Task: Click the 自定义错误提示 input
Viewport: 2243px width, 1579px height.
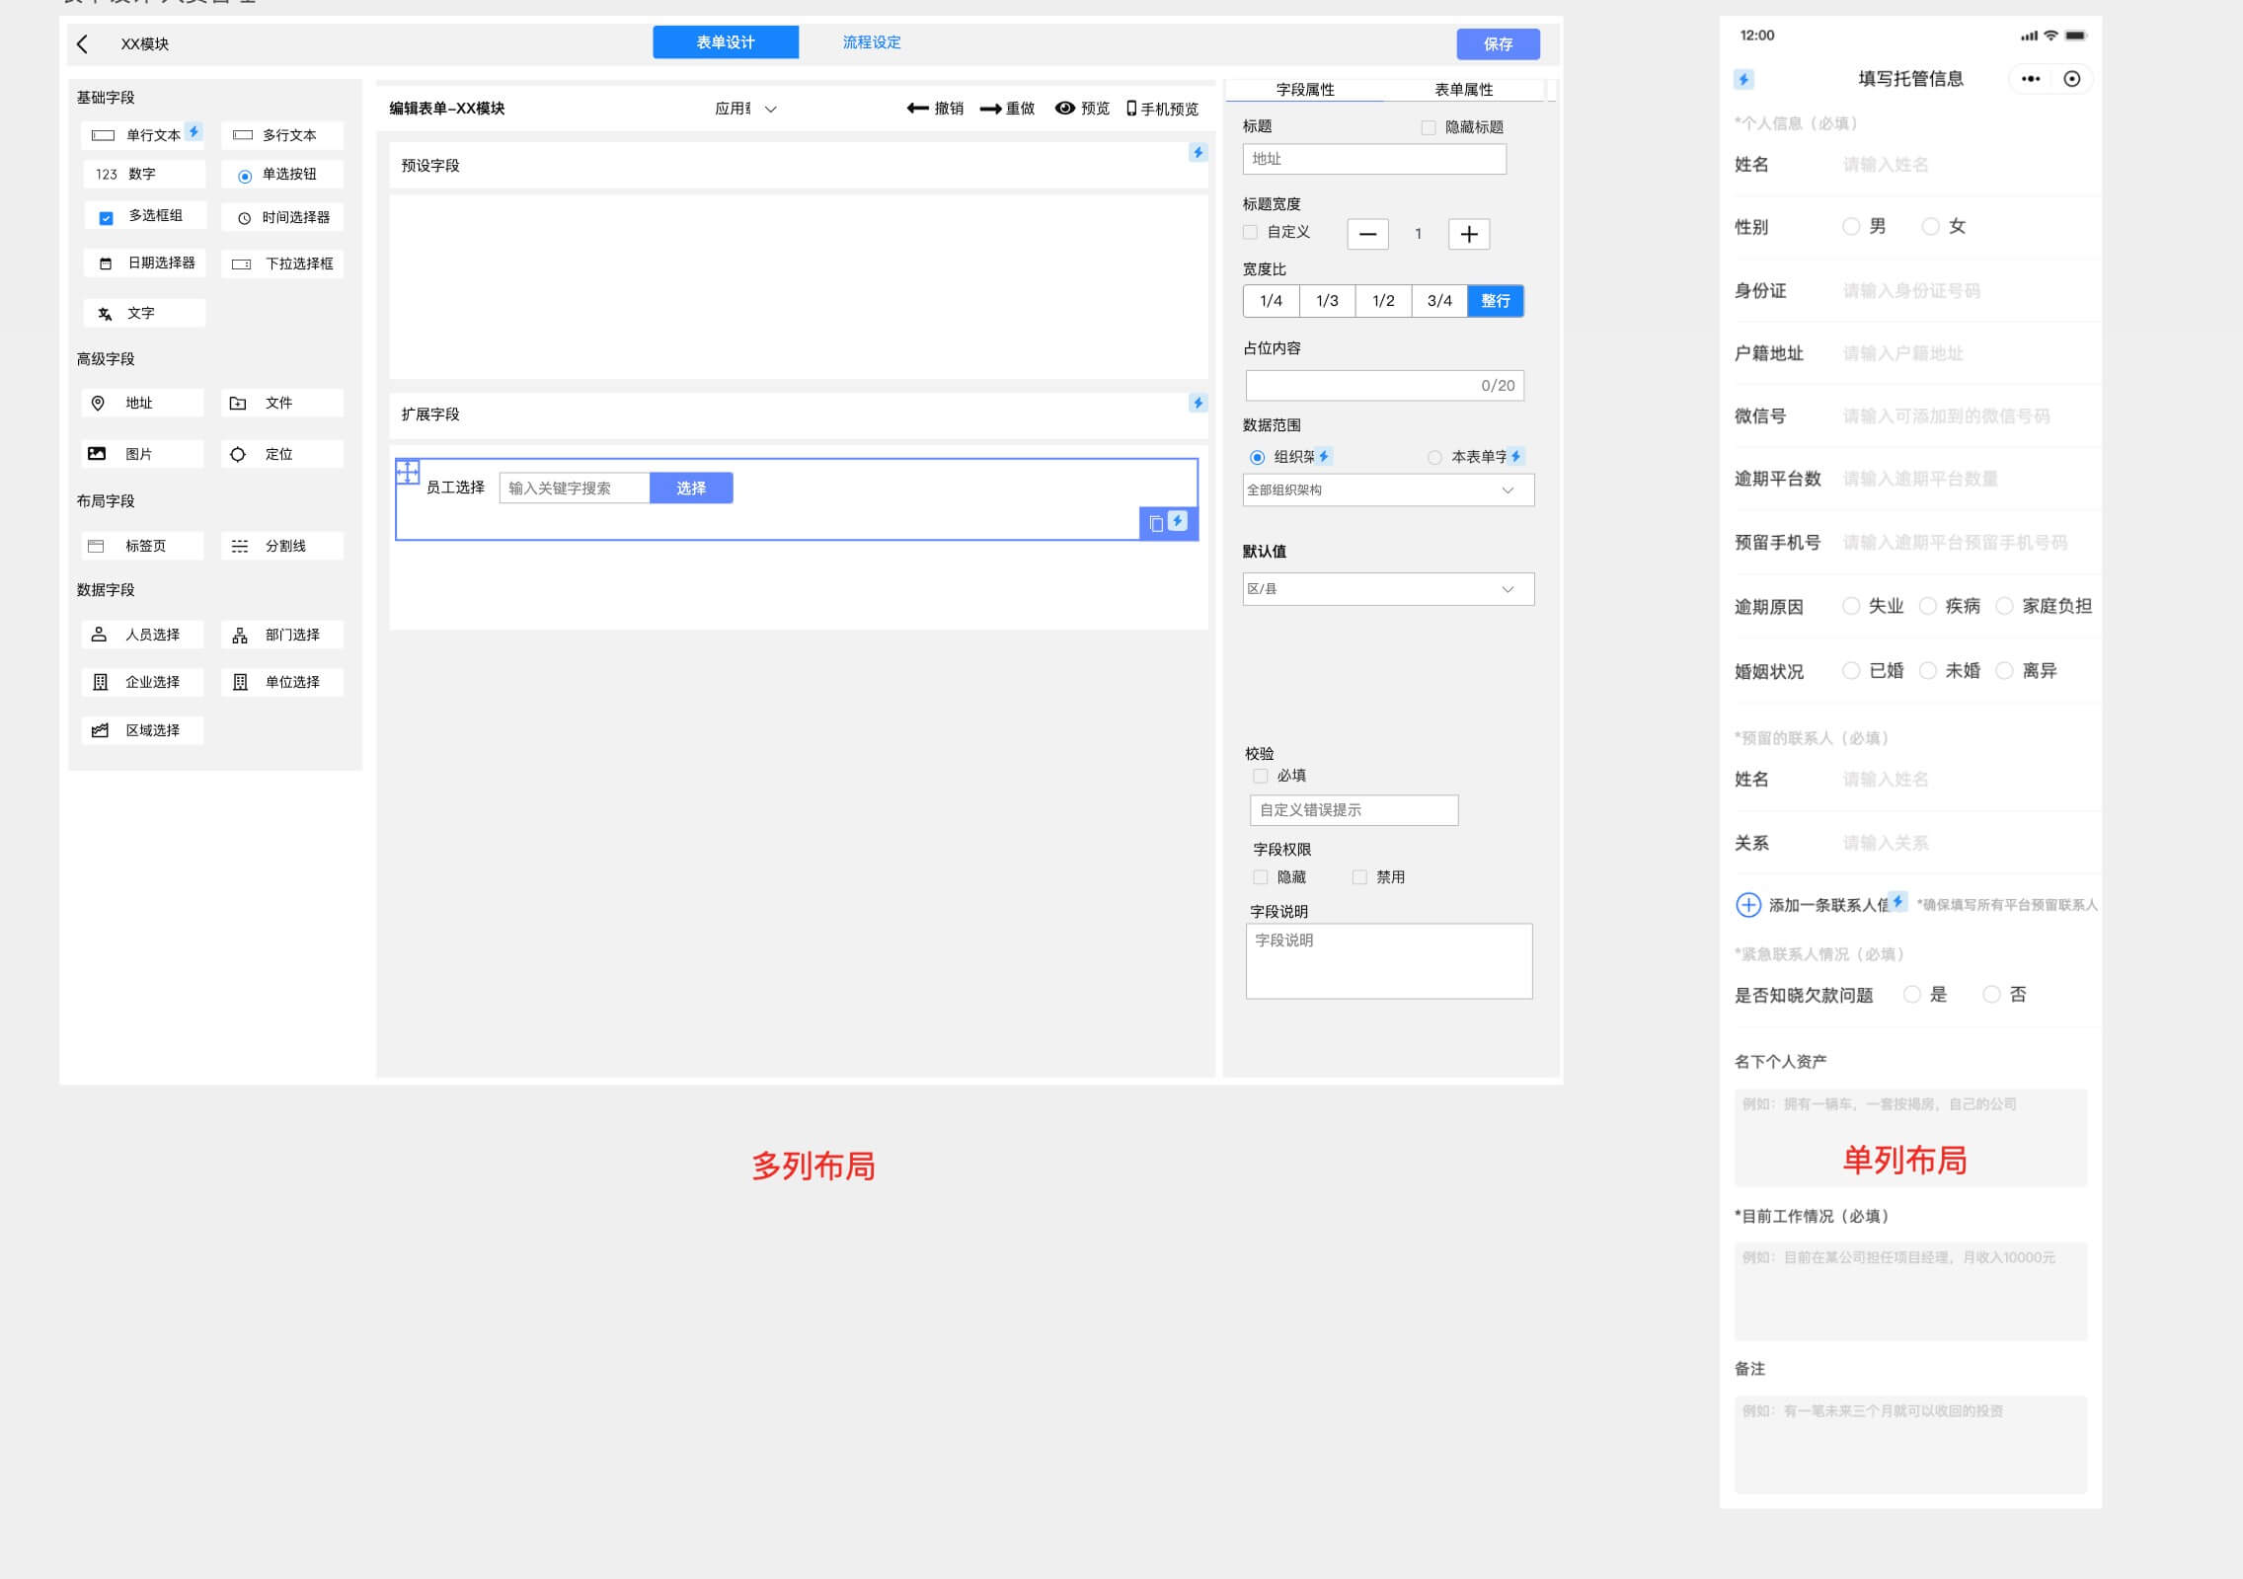Action: tap(1354, 810)
